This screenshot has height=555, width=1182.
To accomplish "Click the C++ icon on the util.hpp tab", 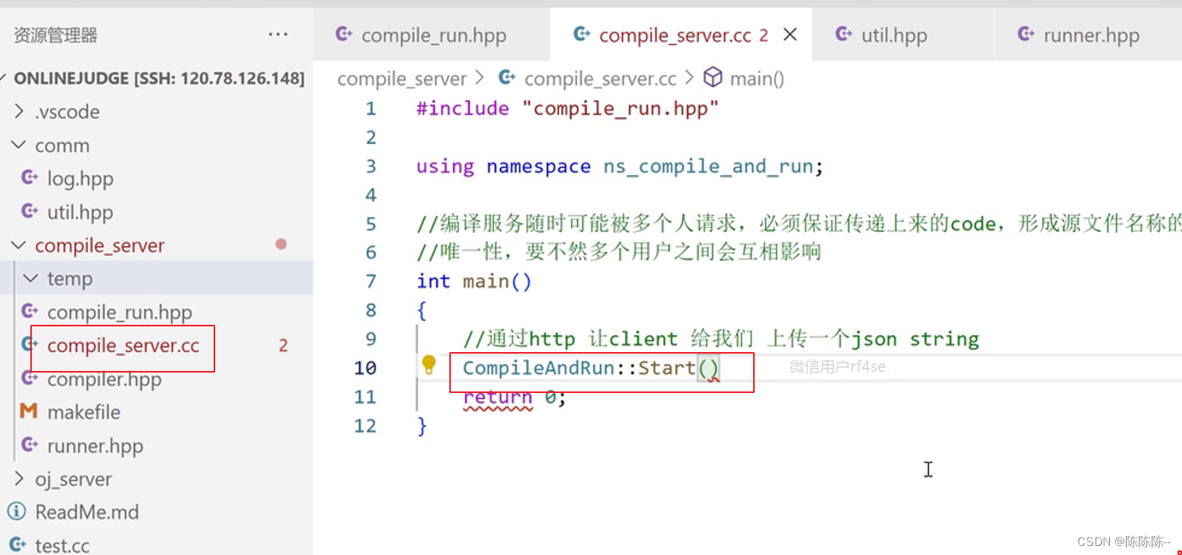I will coord(843,35).
